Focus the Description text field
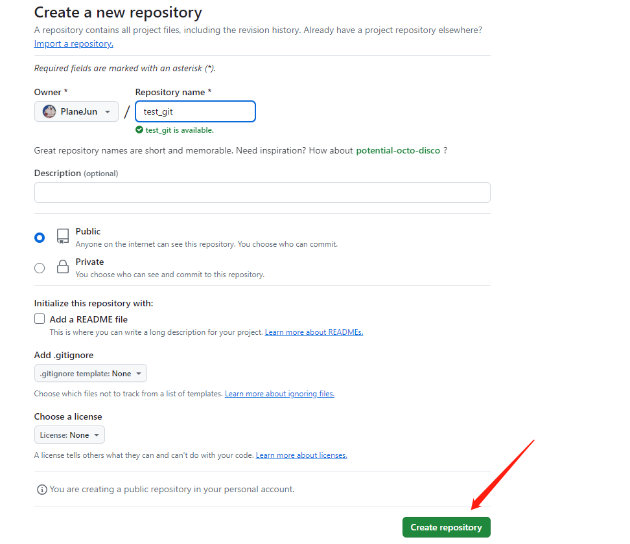Viewport: 630px width, 544px height. point(262,192)
